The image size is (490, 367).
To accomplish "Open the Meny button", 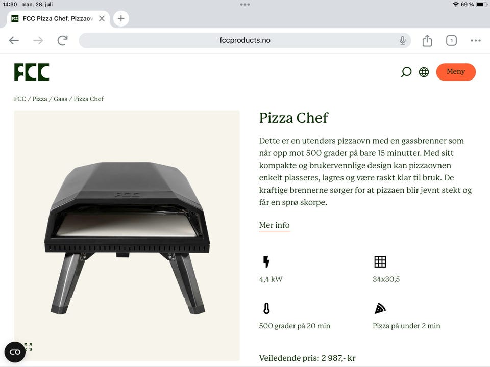I will tap(456, 72).
